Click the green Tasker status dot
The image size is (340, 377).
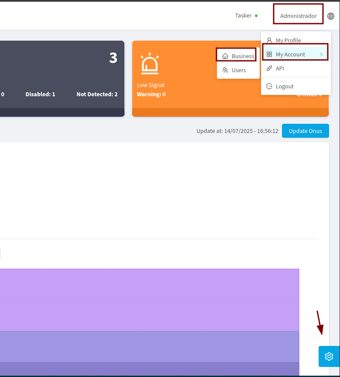tap(256, 16)
